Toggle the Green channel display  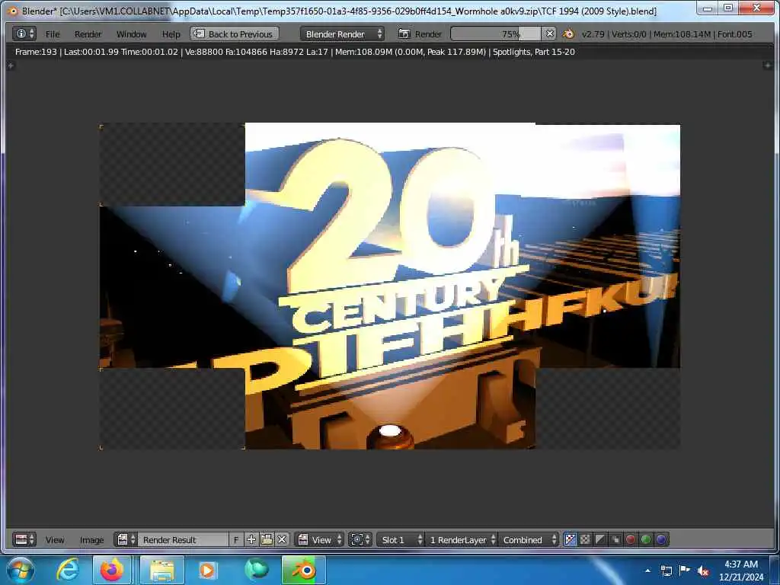pos(646,540)
